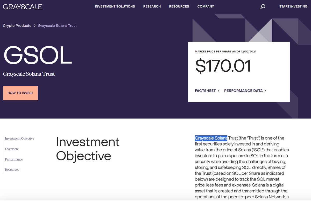The image size is (311, 201).
Task: Open the Resources navigation menu
Action: pyautogui.click(x=179, y=6)
